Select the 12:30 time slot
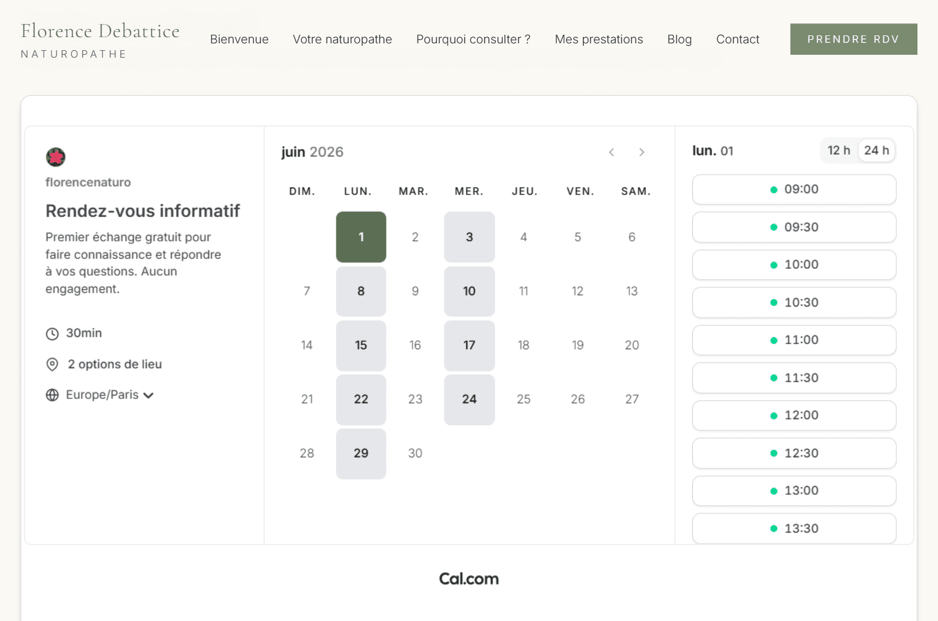This screenshot has height=621, width=938. (x=794, y=453)
